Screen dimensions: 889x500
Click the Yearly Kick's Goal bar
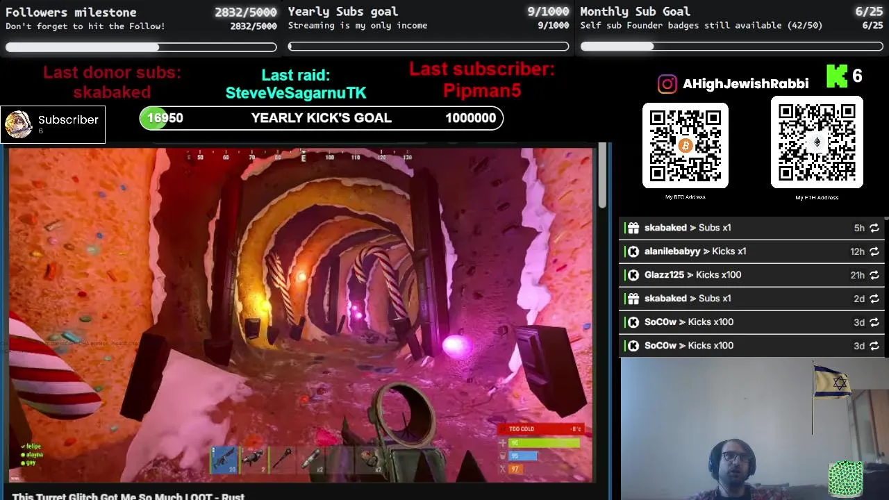(321, 118)
